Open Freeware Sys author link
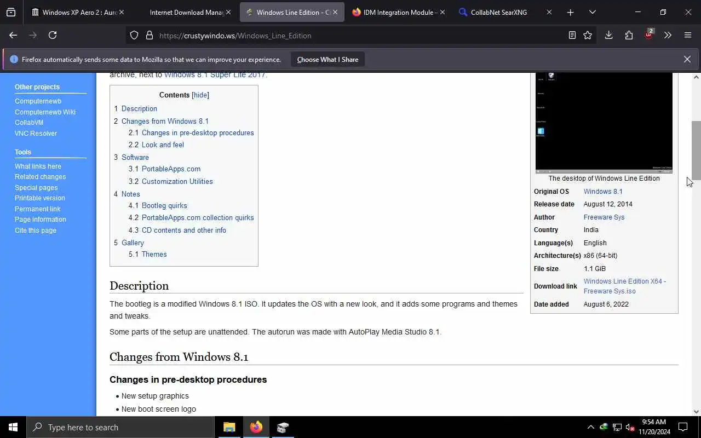The height and width of the screenshot is (438, 701). coord(604,217)
